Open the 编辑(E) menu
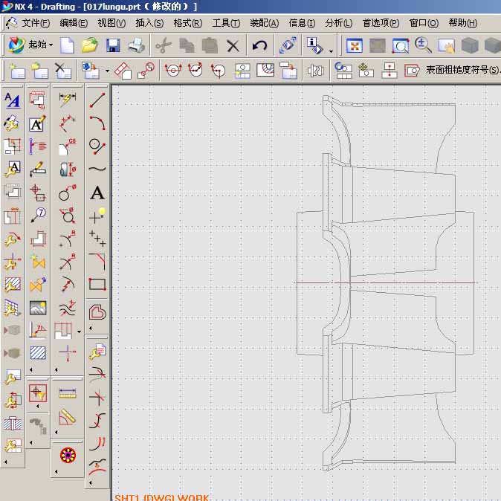 coord(74,23)
